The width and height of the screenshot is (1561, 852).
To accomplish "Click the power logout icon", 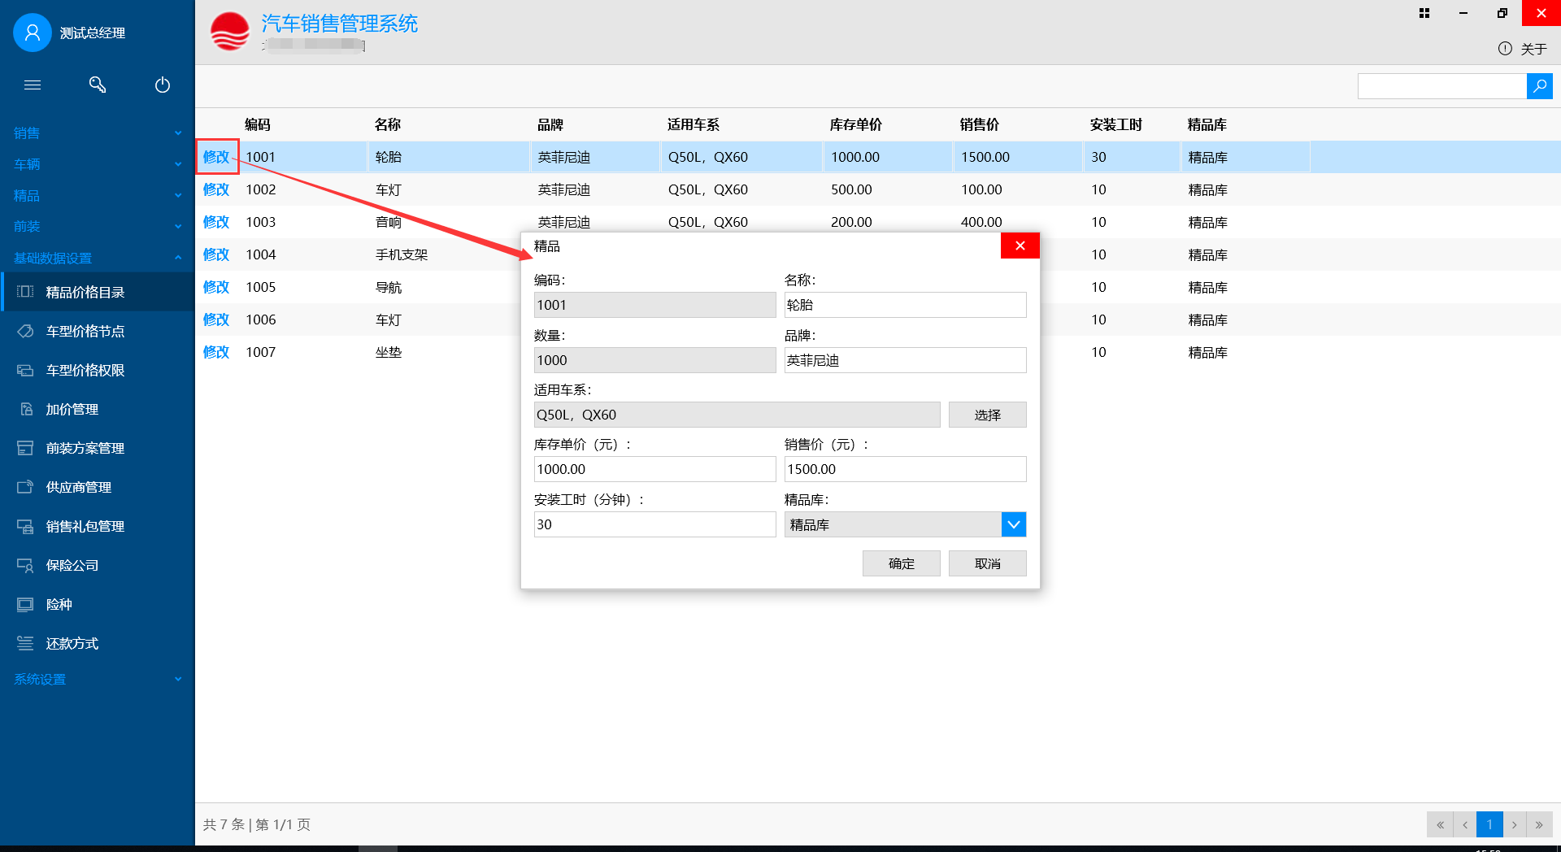I will [163, 85].
